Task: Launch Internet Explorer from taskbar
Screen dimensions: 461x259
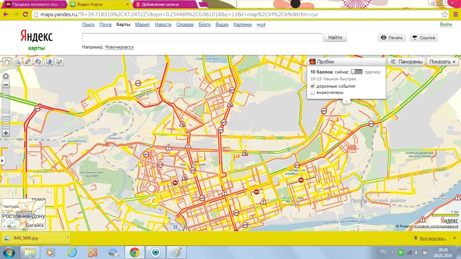Action: [72, 253]
